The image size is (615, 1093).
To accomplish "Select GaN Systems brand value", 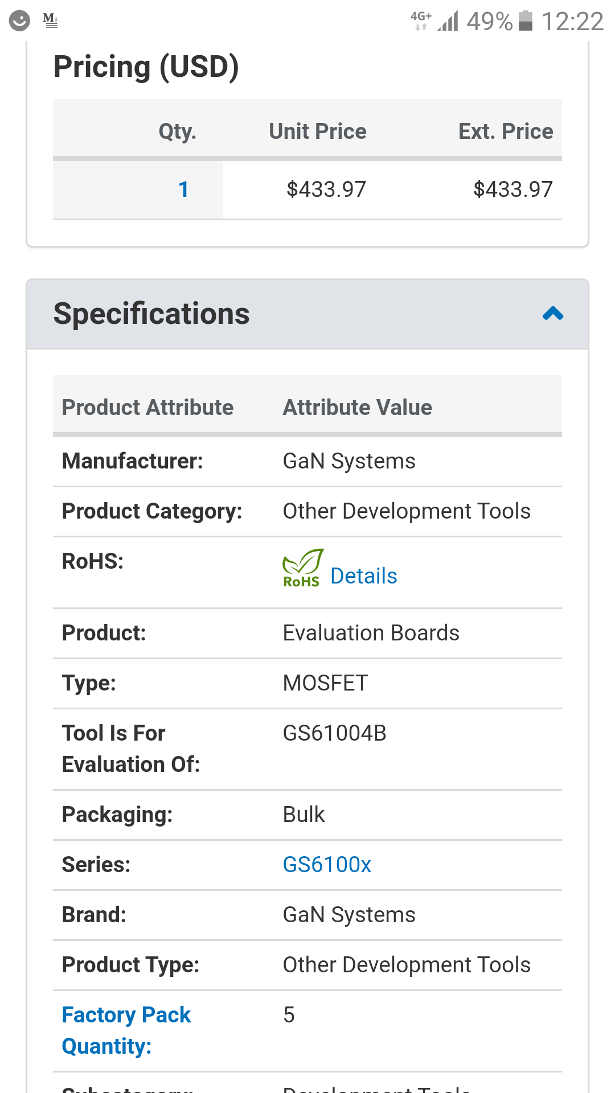I will tap(349, 915).
